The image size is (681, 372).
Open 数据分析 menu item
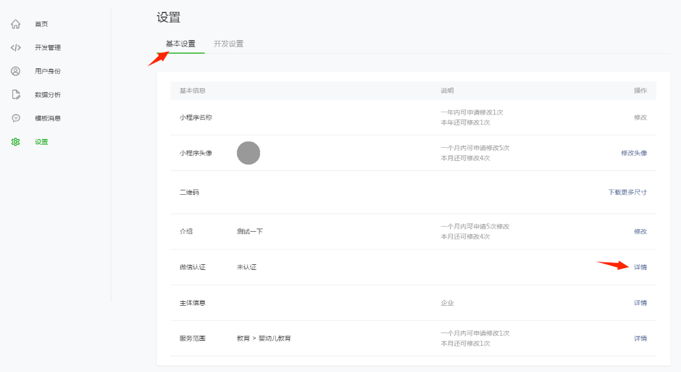pos(48,95)
